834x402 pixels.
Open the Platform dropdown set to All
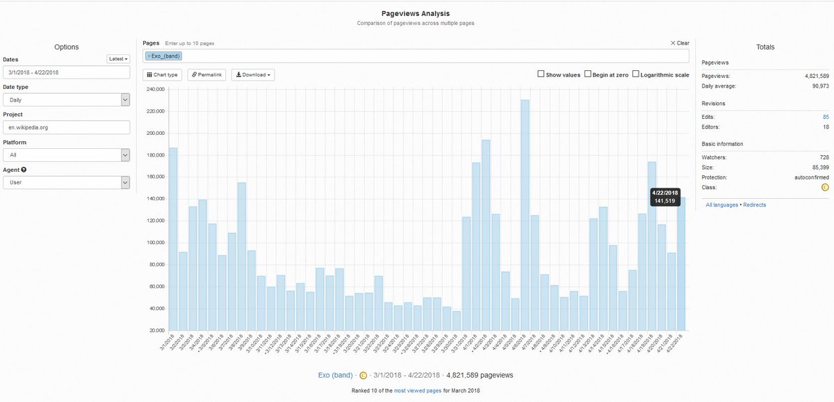click(x=67, y=155)
